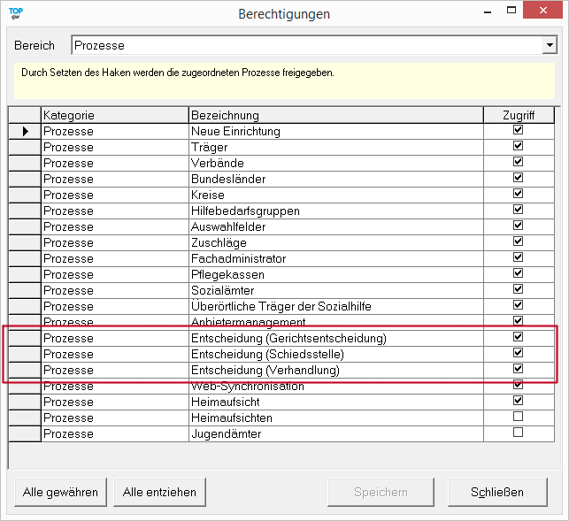Check the Jugendämter Zugriff checkbox

click(x=518, y=433)
